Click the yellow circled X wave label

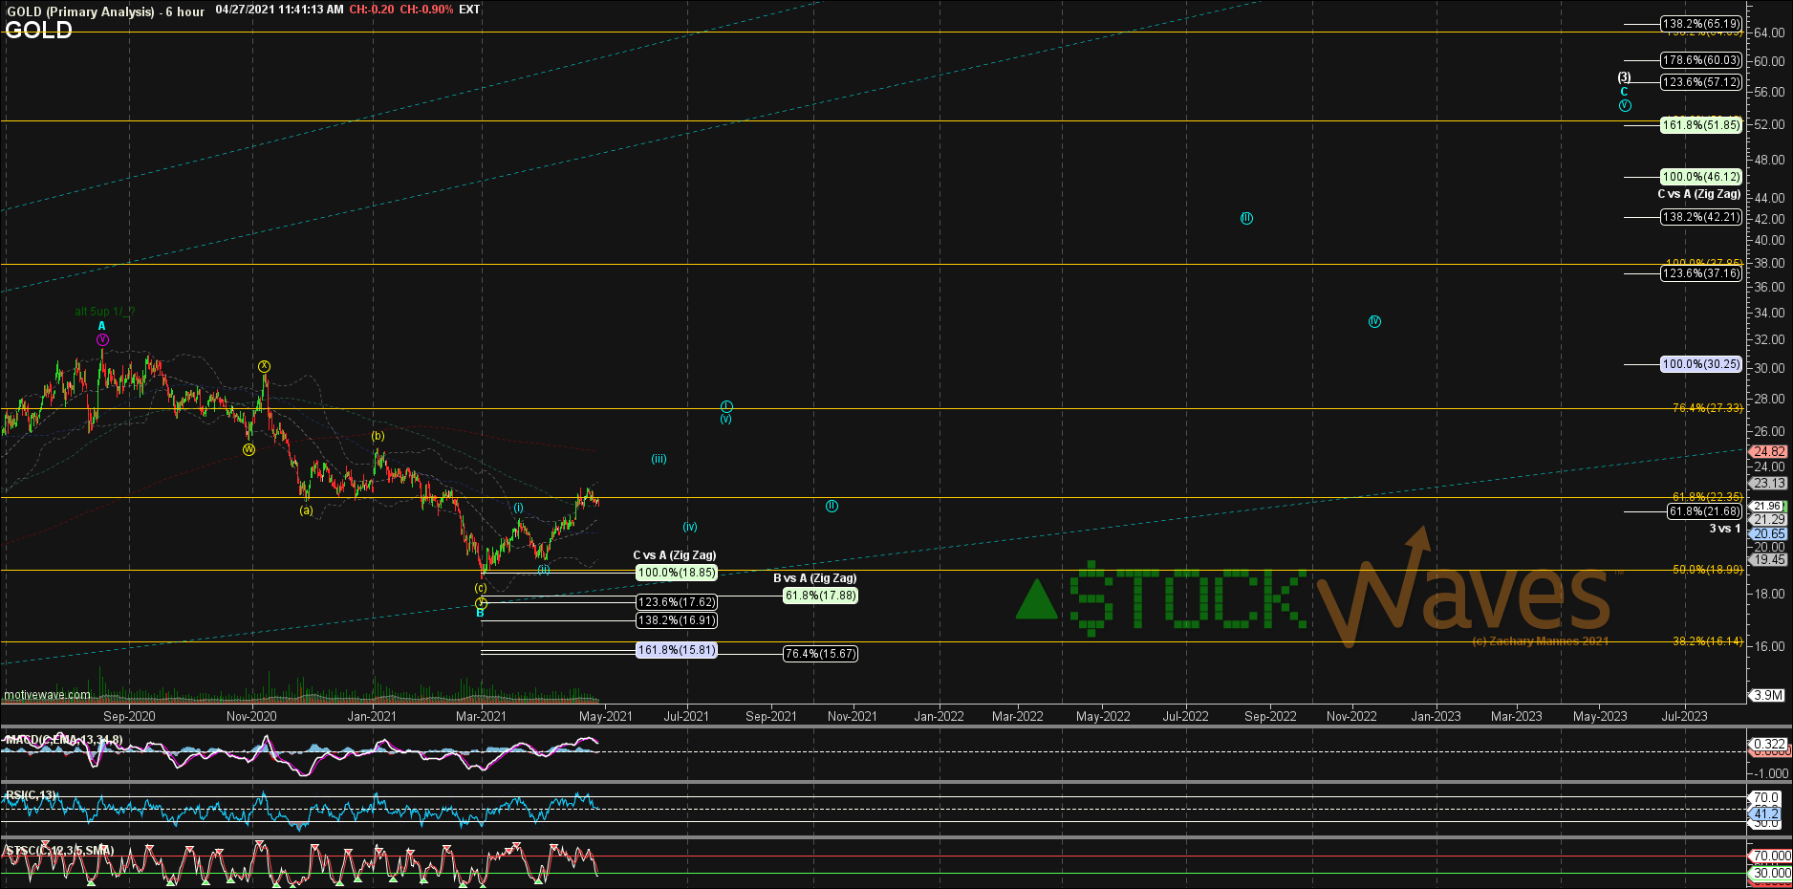[264, 366]
